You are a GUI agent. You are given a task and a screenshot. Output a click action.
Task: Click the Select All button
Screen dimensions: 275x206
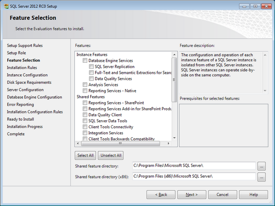point(86,155)
